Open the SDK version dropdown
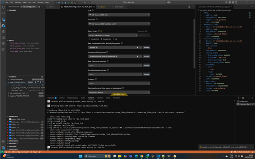 click(x=119, y=15)
